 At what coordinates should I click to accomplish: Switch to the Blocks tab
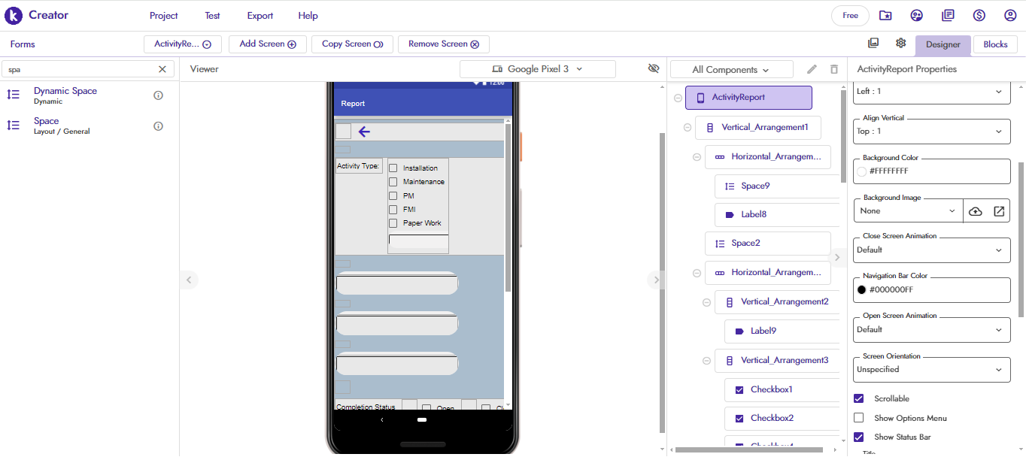(x=994, y=44)
